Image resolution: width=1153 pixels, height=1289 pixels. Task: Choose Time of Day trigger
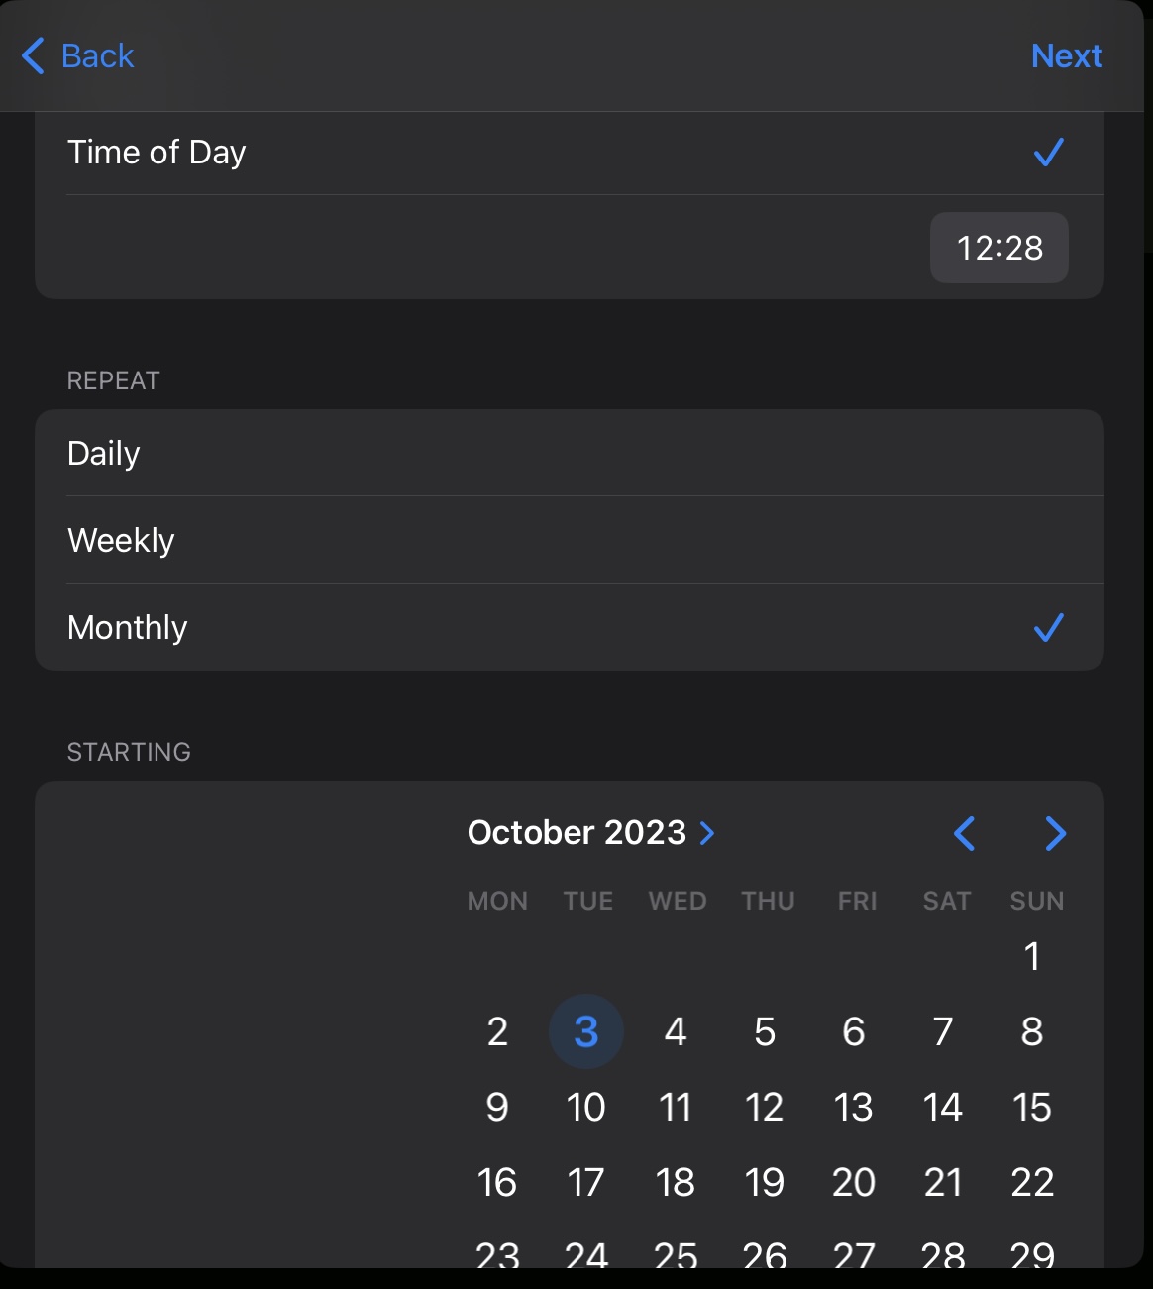tap(570, 153)
